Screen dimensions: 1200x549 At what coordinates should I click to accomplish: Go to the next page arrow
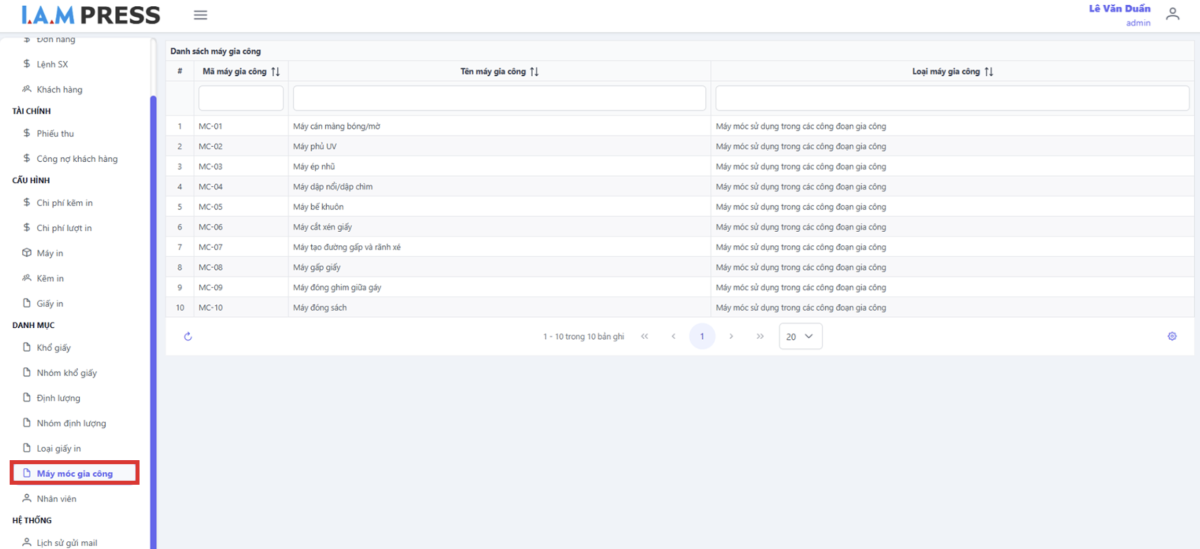tap(731, 336)
